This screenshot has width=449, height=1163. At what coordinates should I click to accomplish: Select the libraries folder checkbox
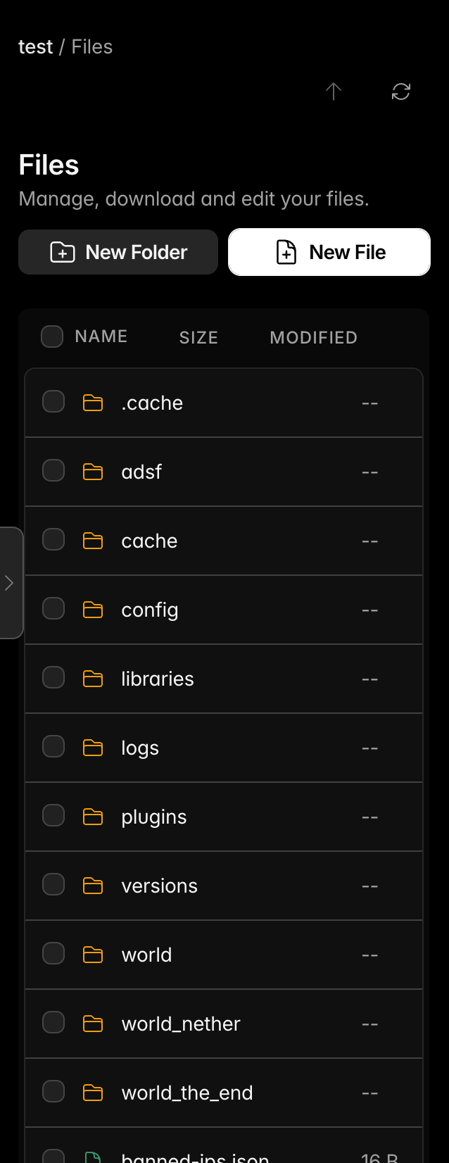pyautogui.click(x=53, y=677)
